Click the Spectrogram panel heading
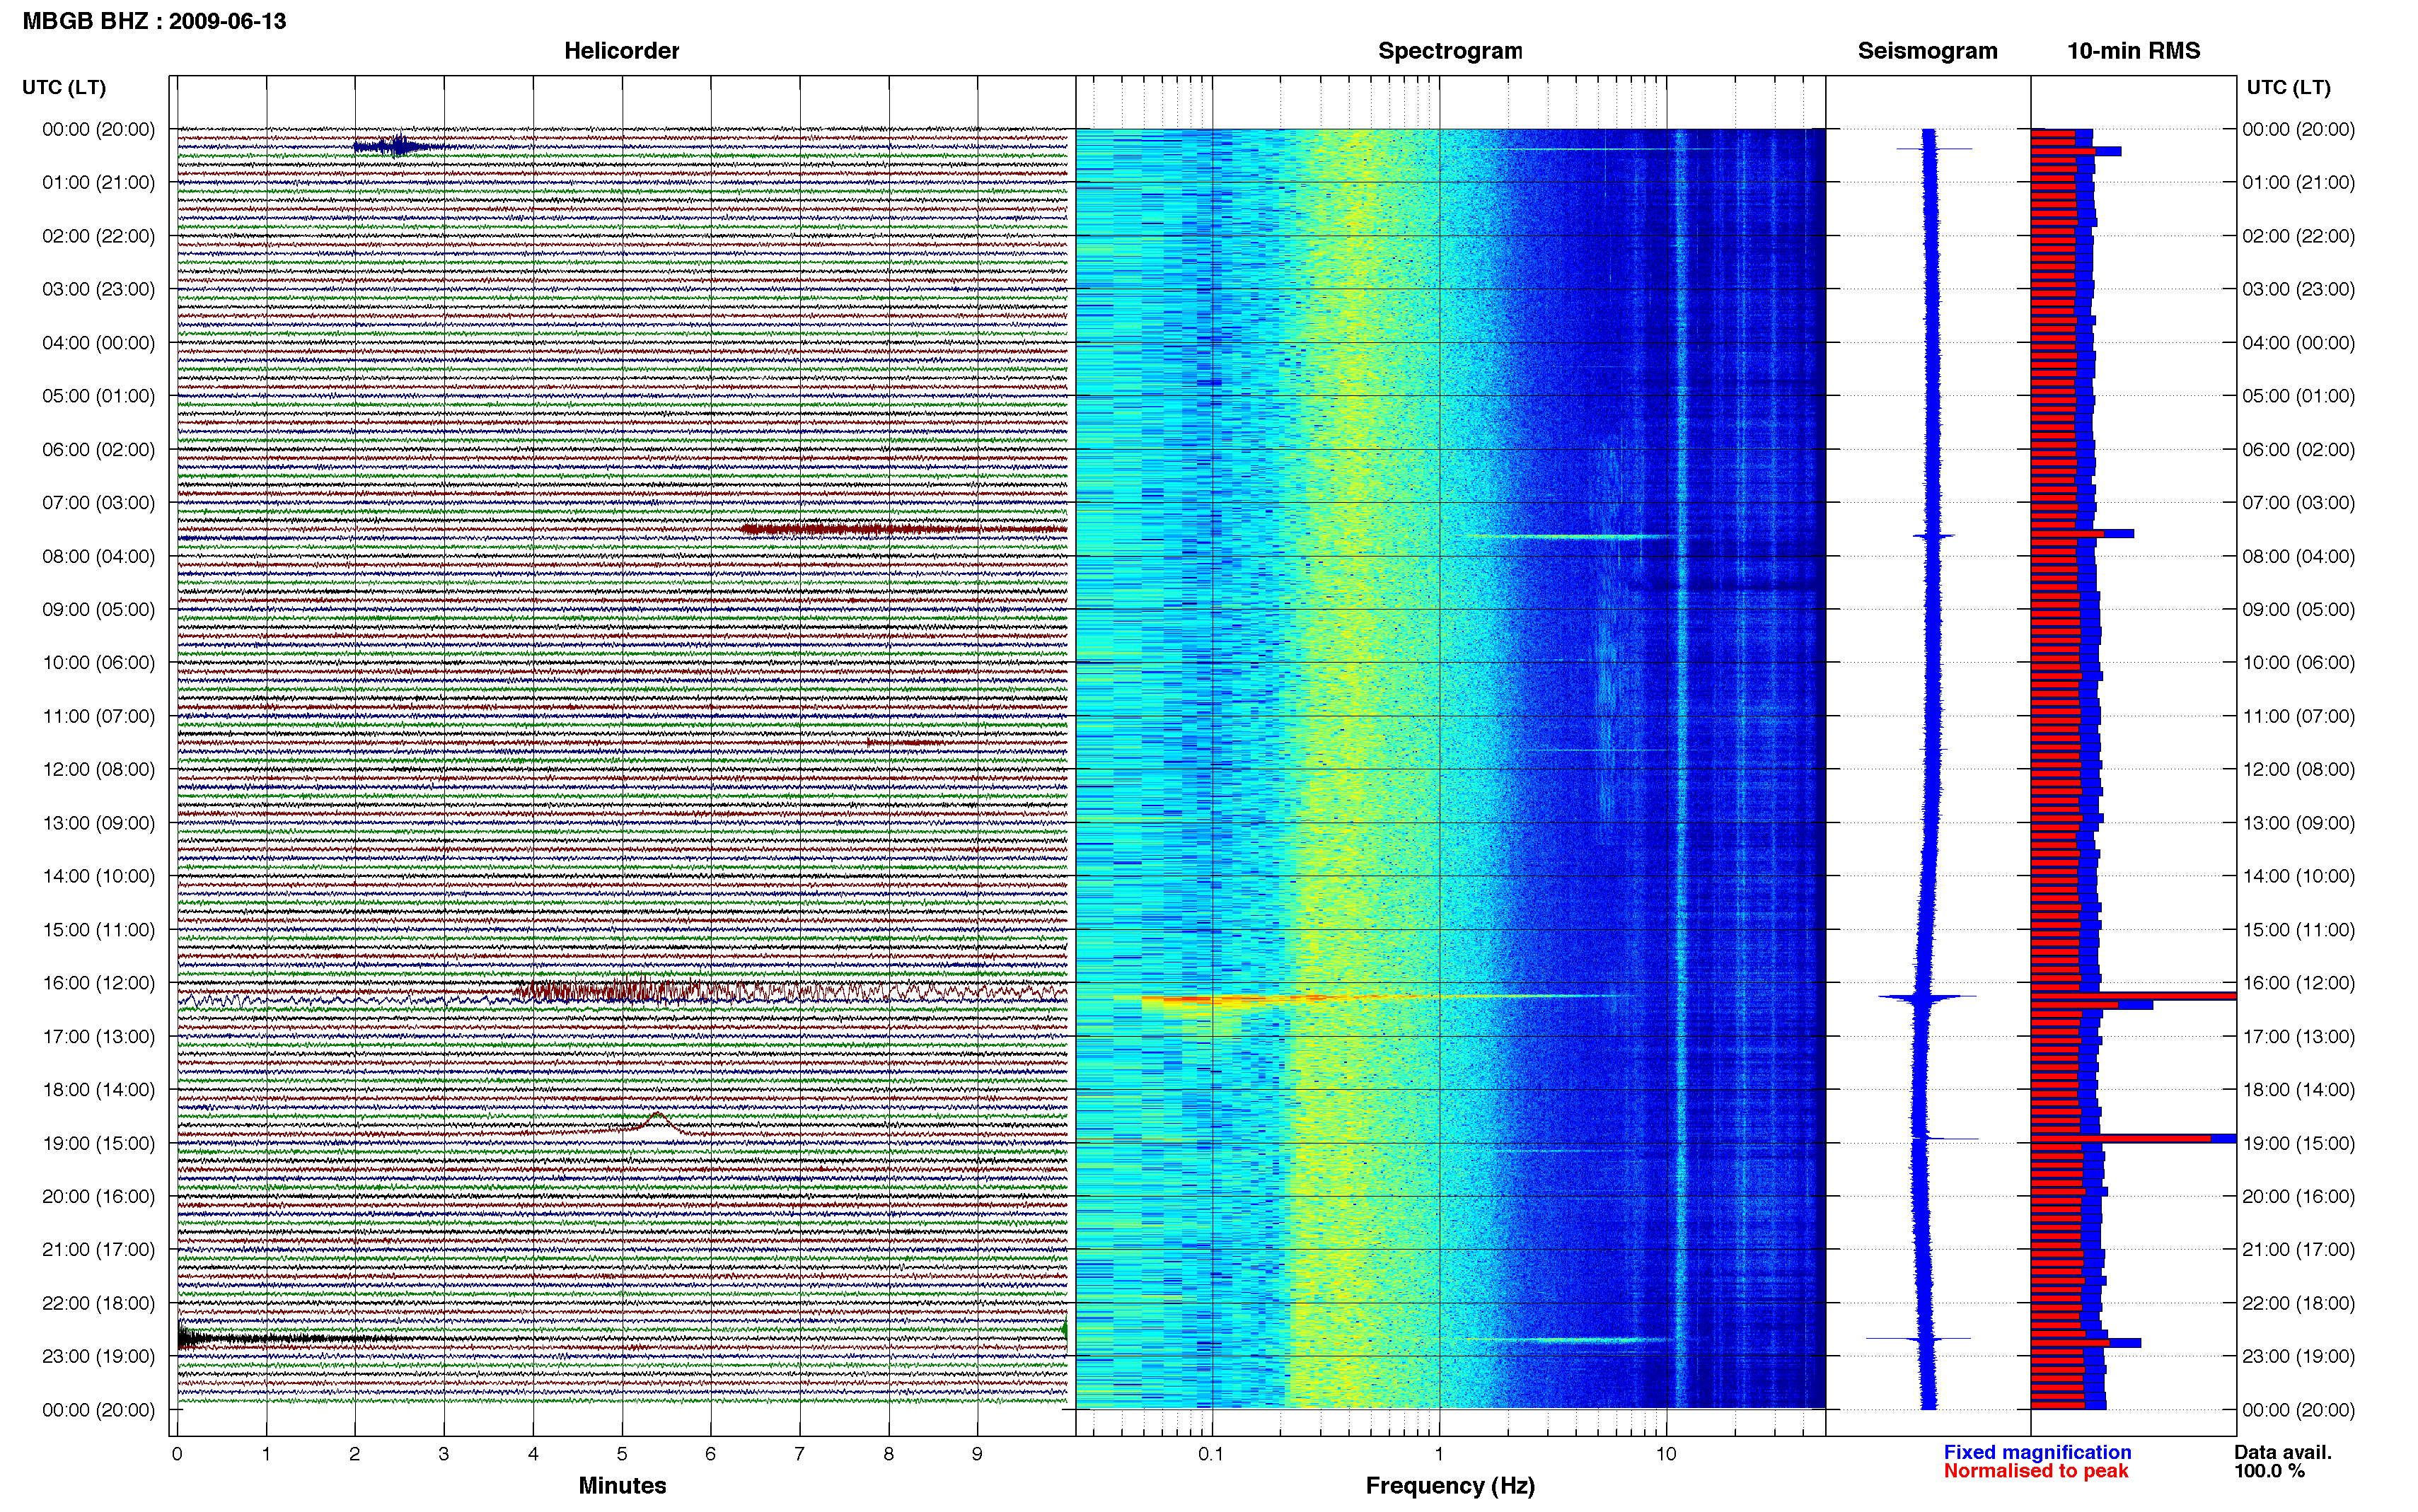 click(x=1450, y=51)
